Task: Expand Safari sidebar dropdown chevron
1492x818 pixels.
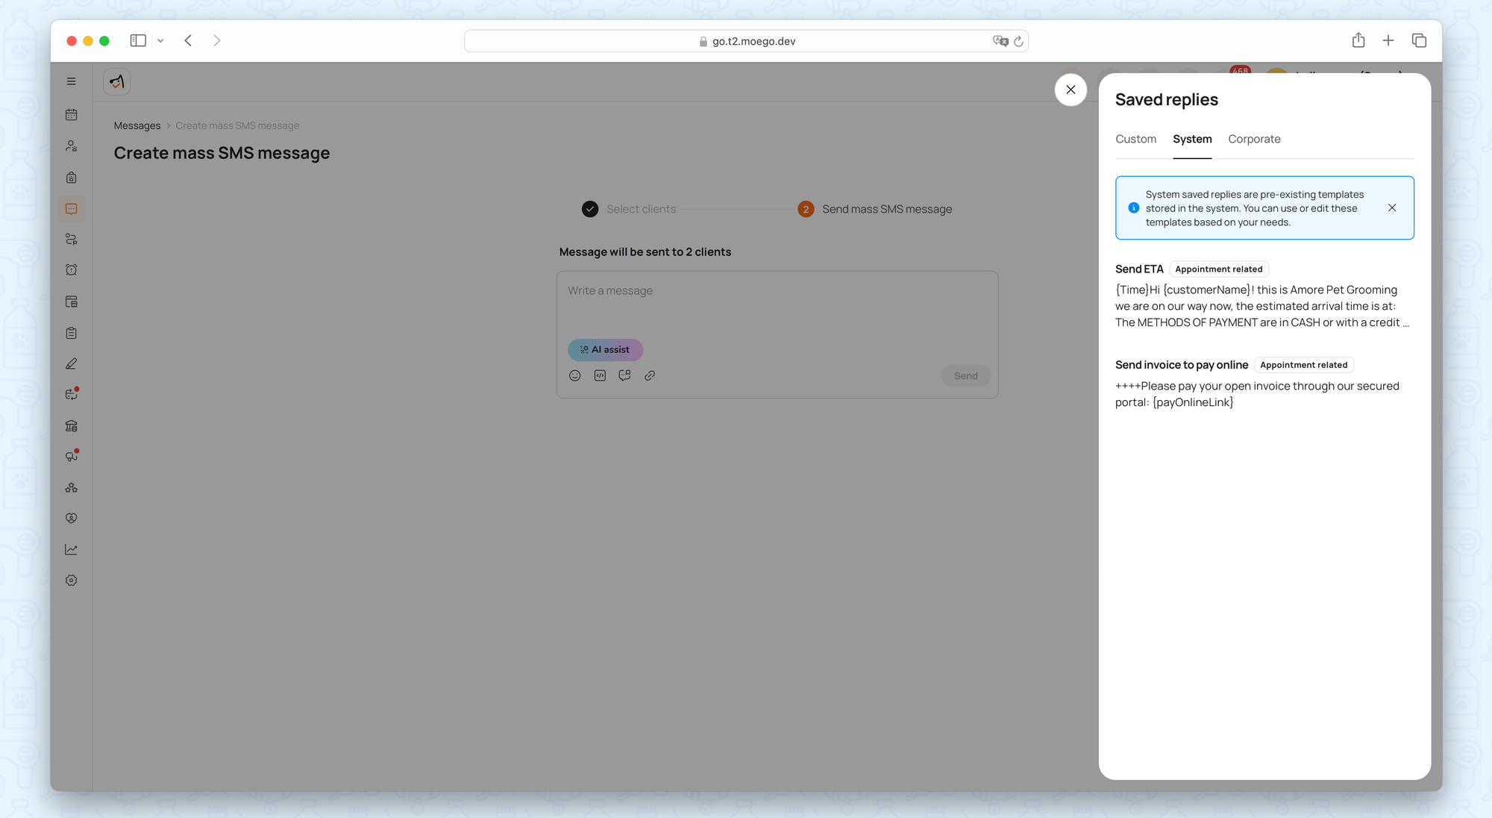Action: (x=160, y=41)
